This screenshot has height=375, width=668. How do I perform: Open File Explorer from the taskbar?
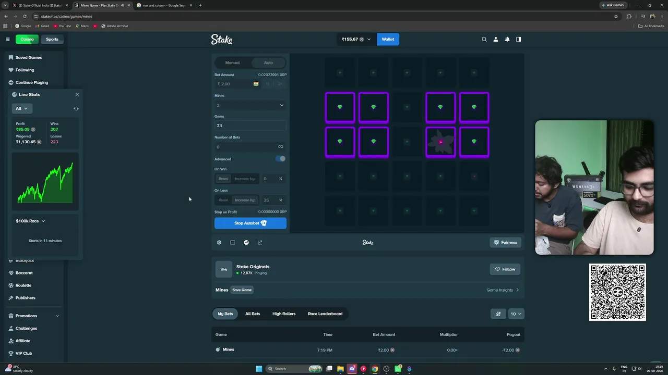tap(340, 369)
